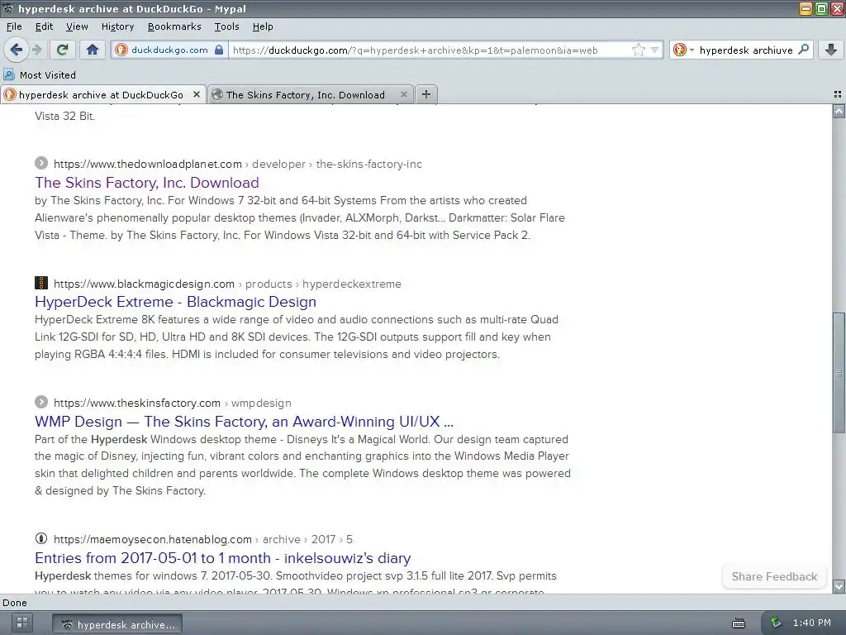
Task: Click the Forward navigation arrow
Action: pos(36,50)
